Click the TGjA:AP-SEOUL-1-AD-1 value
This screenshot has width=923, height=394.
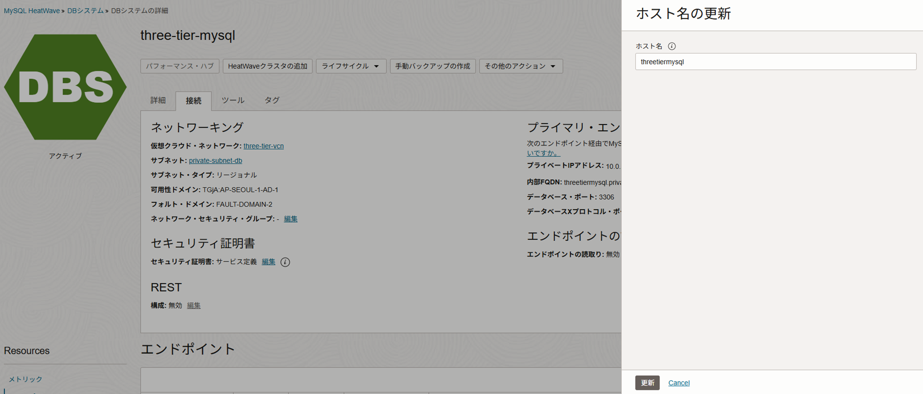[x=240, y=190]
